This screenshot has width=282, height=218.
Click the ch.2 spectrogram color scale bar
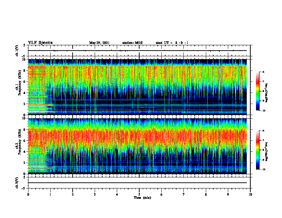coord(257,150)
